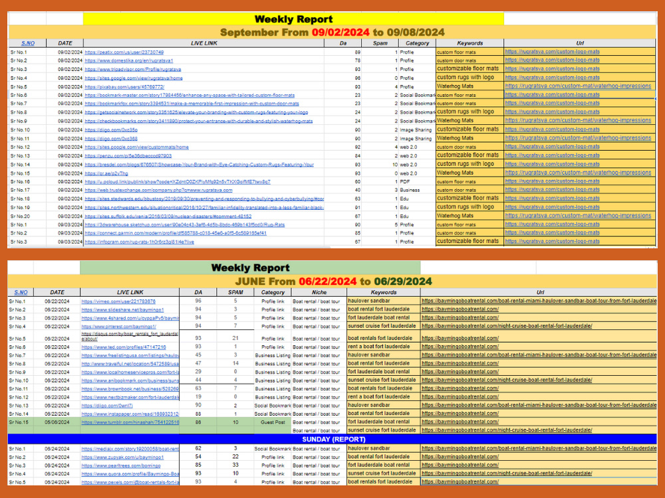Select the Niche column header
The image size is (665, 498).
click(x=319, y=293)
